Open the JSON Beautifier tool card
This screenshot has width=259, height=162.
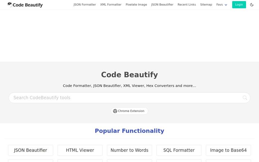click(x=31, y=150)
